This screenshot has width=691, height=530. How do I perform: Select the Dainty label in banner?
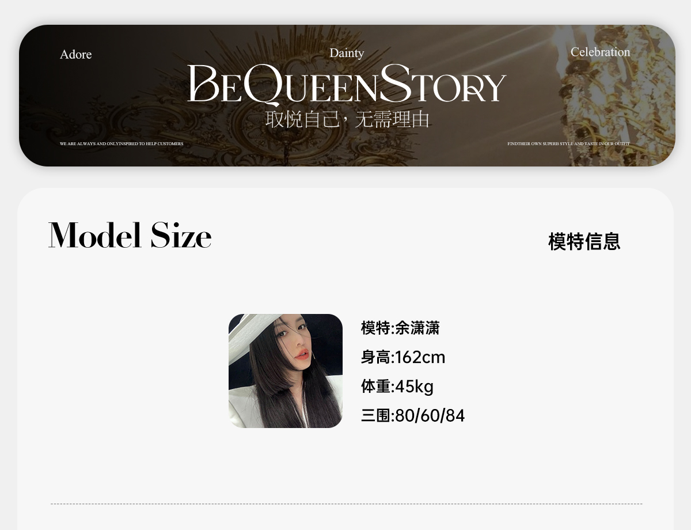tap(347, 53)
